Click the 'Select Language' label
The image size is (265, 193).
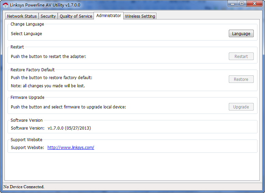coord(26,33)
